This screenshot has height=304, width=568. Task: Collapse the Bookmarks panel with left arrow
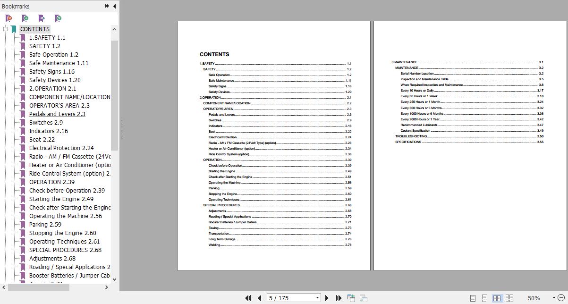115,6
